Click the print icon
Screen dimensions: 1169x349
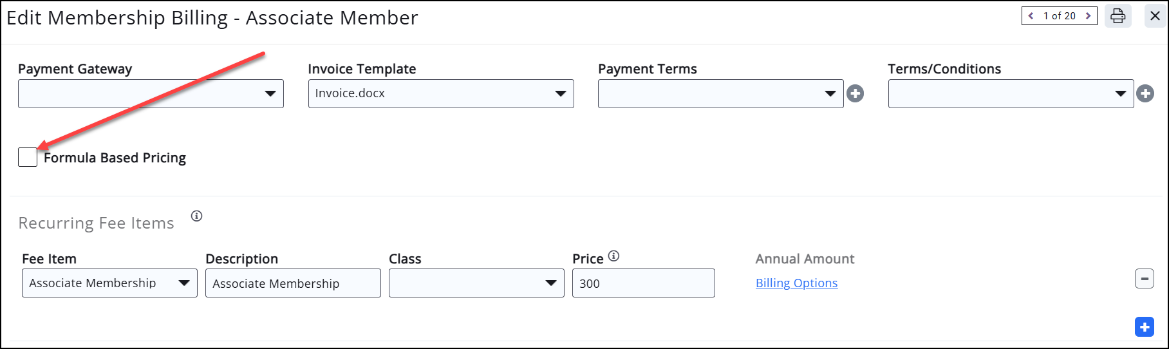pyautogui.click(x=1118, y=16)
